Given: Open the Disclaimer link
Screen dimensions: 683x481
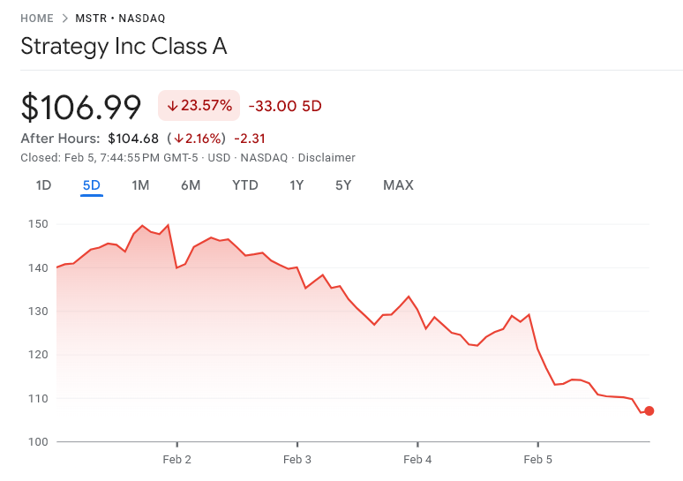Looking at the screenshot, I should 326,158.
